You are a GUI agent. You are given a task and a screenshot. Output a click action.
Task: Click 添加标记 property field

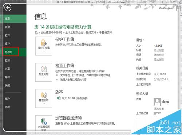(159, 55)
